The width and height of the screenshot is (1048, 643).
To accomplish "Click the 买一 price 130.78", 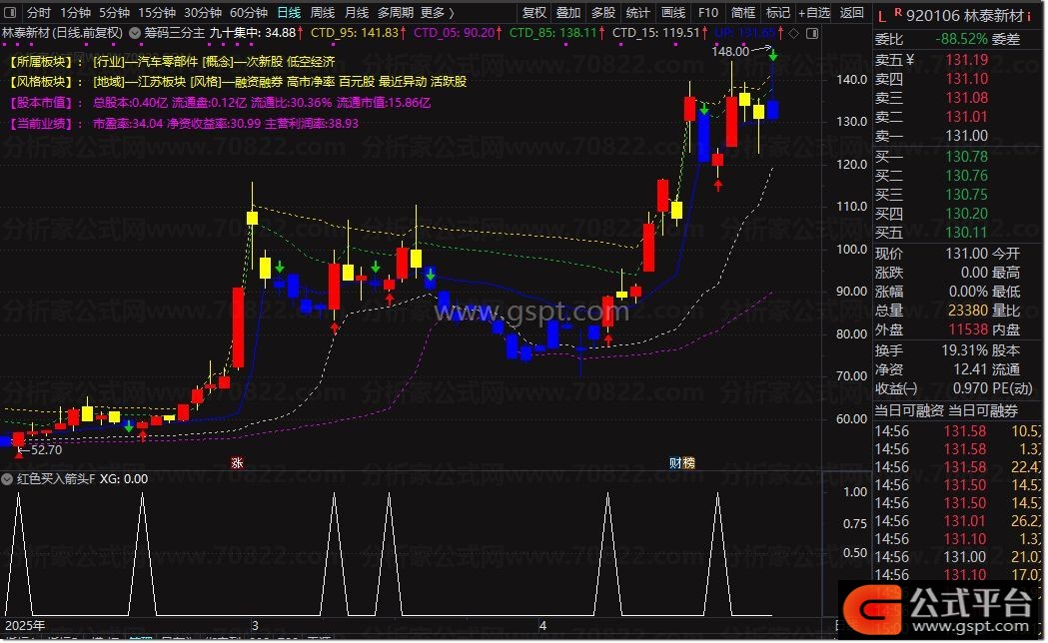I will point(966,157).
